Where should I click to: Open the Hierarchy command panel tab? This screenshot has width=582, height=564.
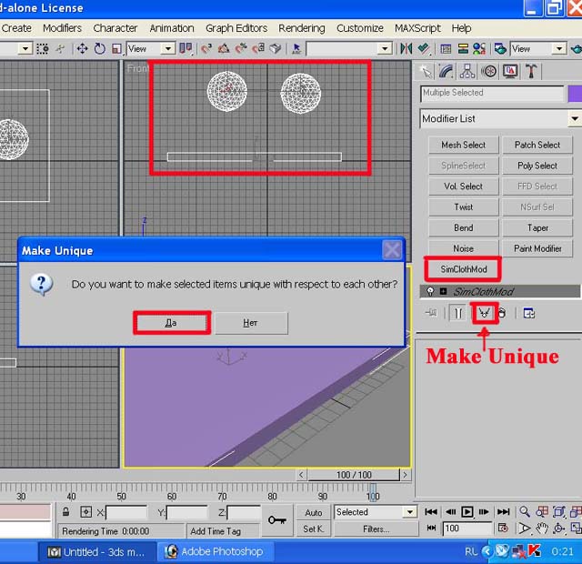pos(467,71)
